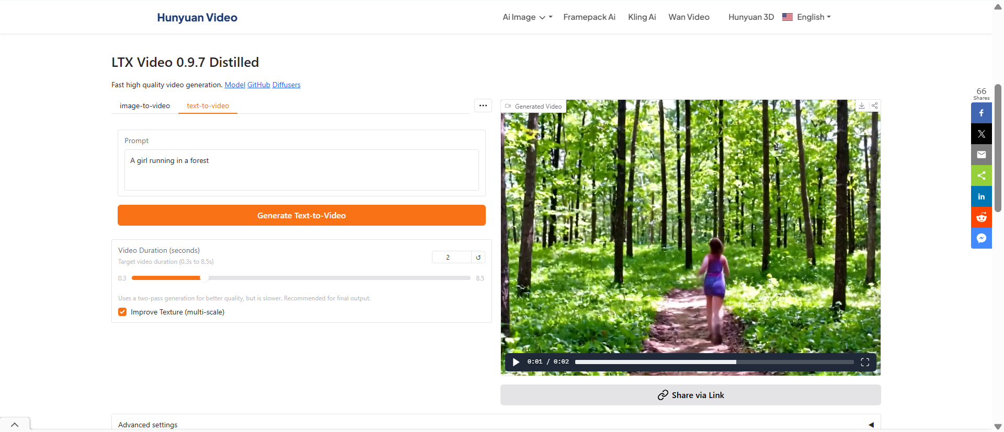Open the Ai Image dropdown menu
The width and height of the screenshot is (1004, 432).
[x=527, y=17]
